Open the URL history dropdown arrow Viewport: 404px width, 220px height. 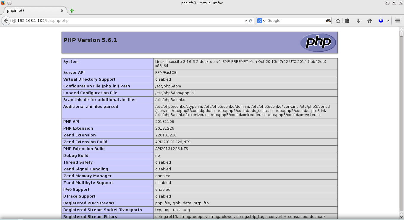point(246,21)
